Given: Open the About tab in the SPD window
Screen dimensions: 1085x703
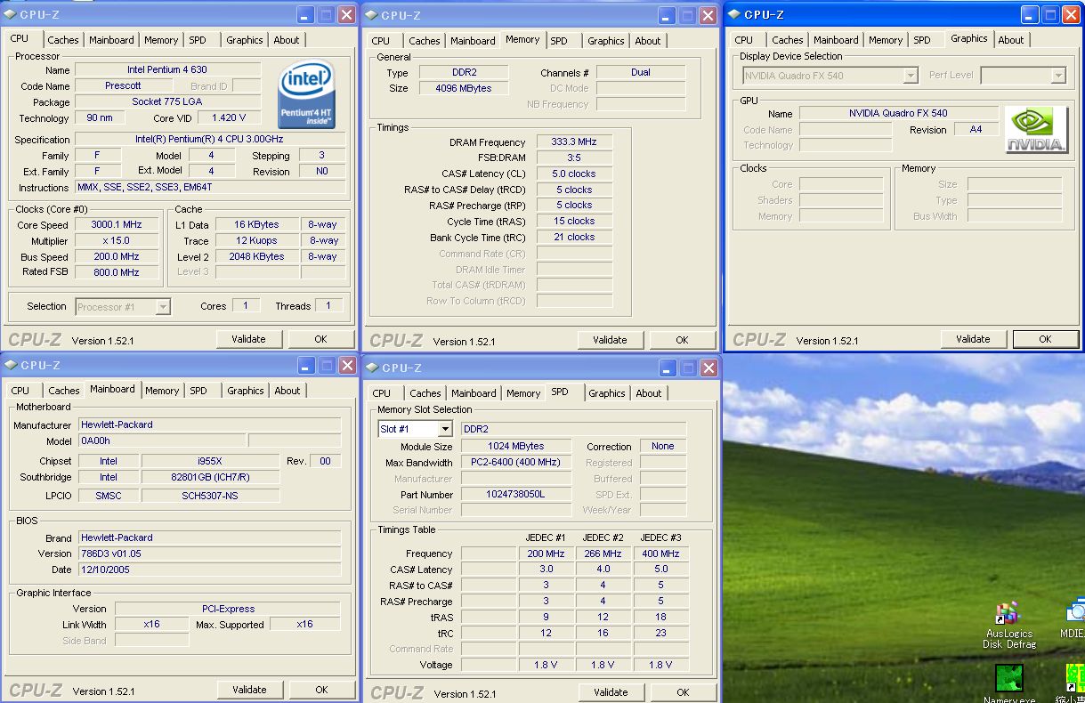Looking at the screenshot, I should click(649, 393).
